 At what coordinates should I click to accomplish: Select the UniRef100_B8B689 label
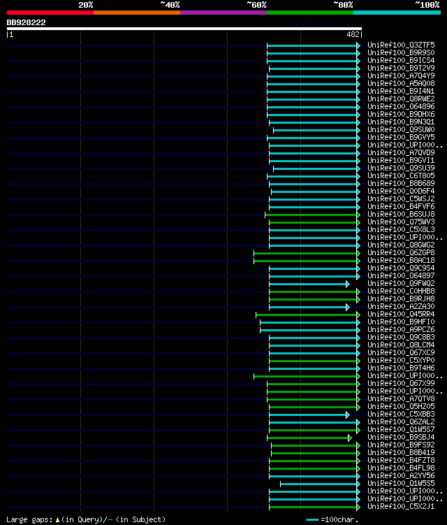401,183
